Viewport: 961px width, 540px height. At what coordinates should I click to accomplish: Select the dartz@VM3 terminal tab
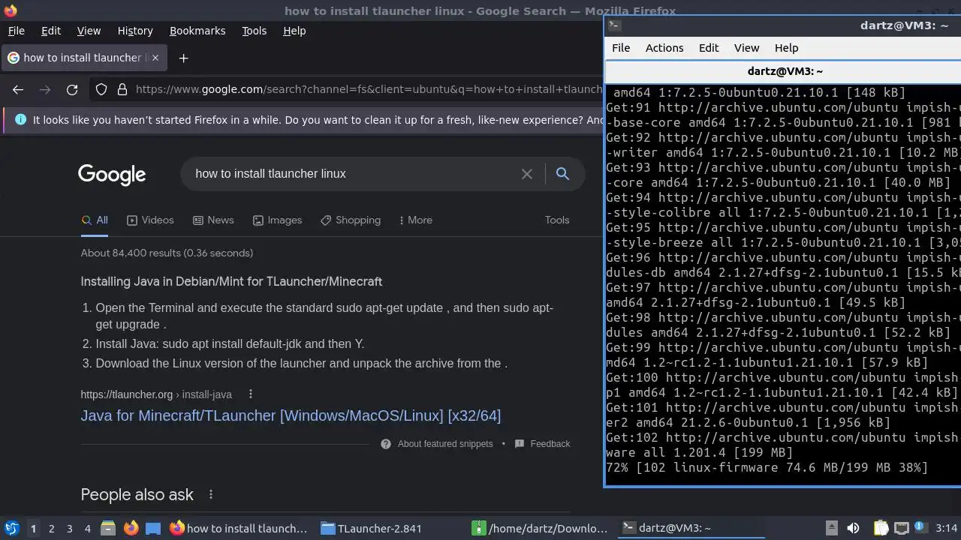click(785, 72)
